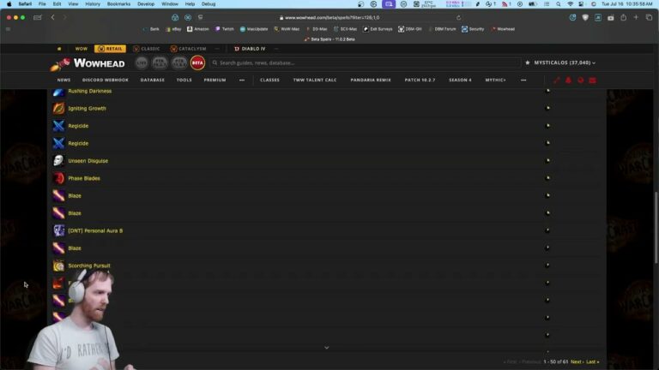Switch to the CLASSIC tab
Image resolution: width=659 pixels, height=370 pixels.
pos(147,49)
